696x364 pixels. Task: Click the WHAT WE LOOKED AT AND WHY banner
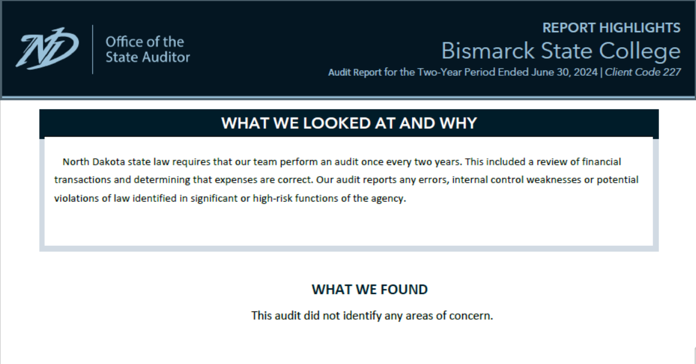pyautogui.click(x=349, y=123)
